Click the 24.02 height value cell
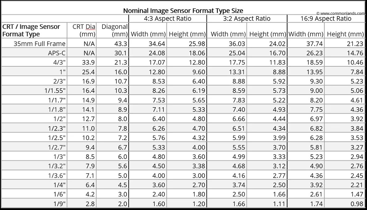Viewport: 367px width, 210px height. [x=277, y=44]
